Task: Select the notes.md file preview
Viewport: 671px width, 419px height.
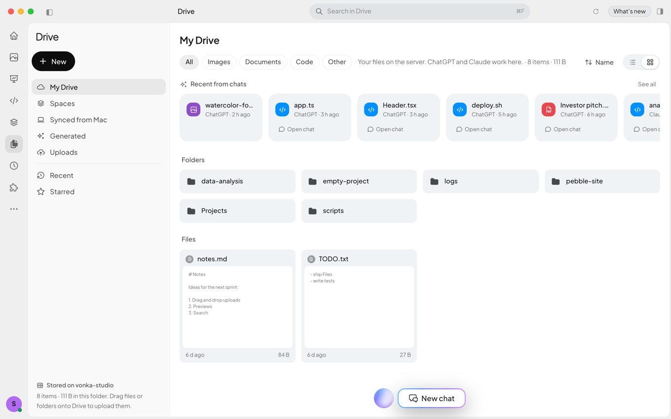Action: [238, 306]
